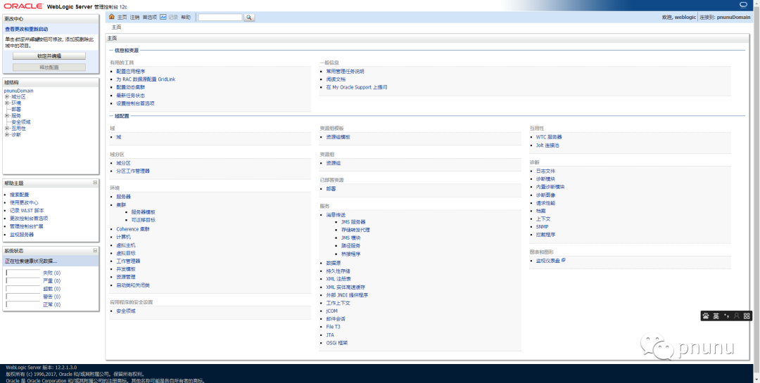Open 搜索配置 help topic
The width and height of the screenshot is (760, 383).
[20, 195]
